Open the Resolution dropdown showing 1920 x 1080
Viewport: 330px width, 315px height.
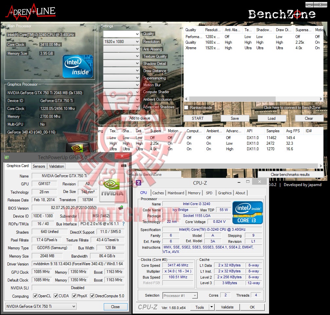[x=121, y=42]
